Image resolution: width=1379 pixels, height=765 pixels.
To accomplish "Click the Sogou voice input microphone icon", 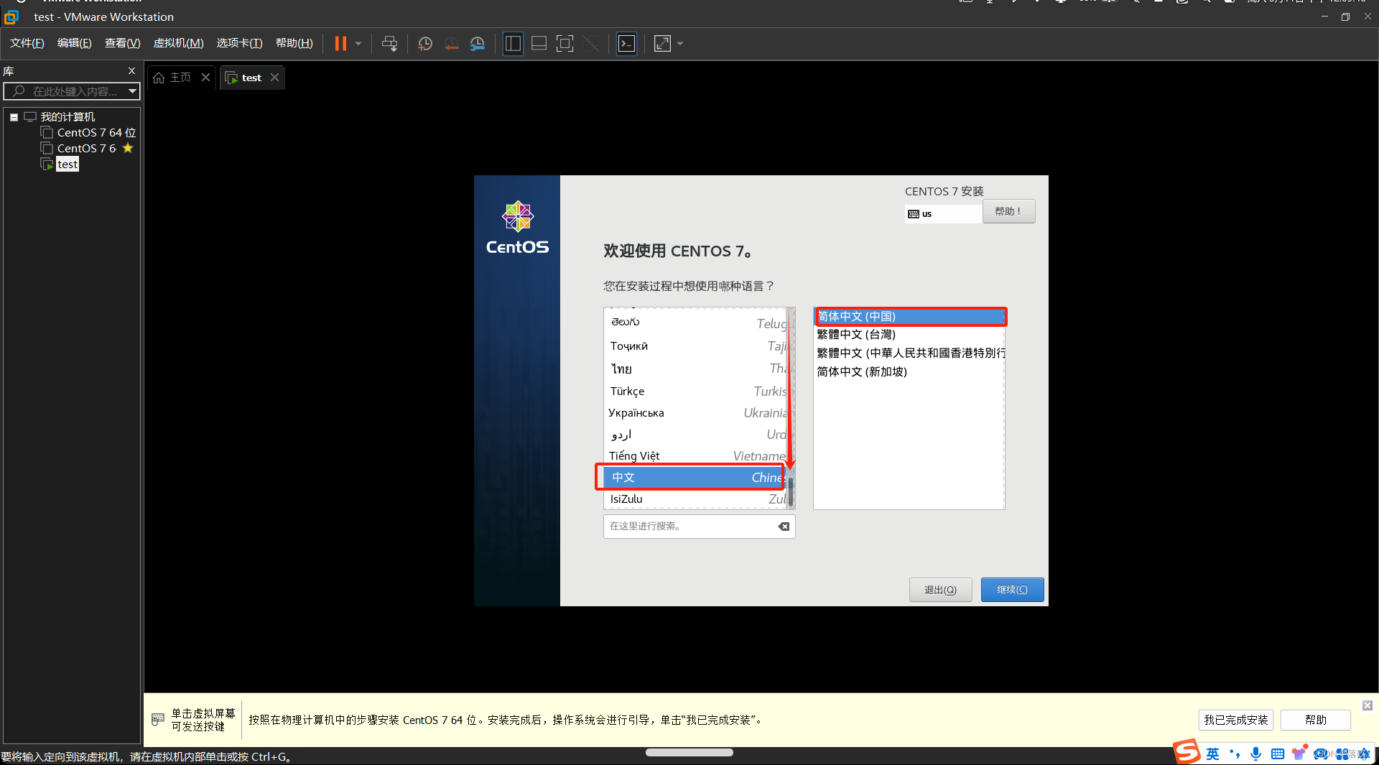I will (x=1255, y=754).
